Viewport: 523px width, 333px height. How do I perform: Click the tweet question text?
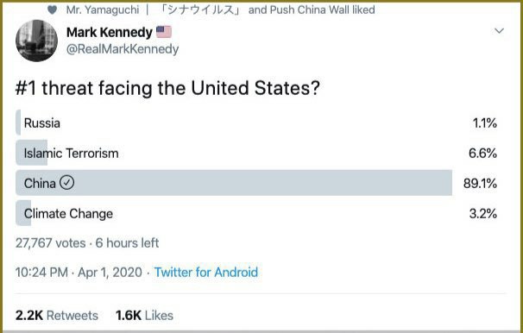coord(167,88)
